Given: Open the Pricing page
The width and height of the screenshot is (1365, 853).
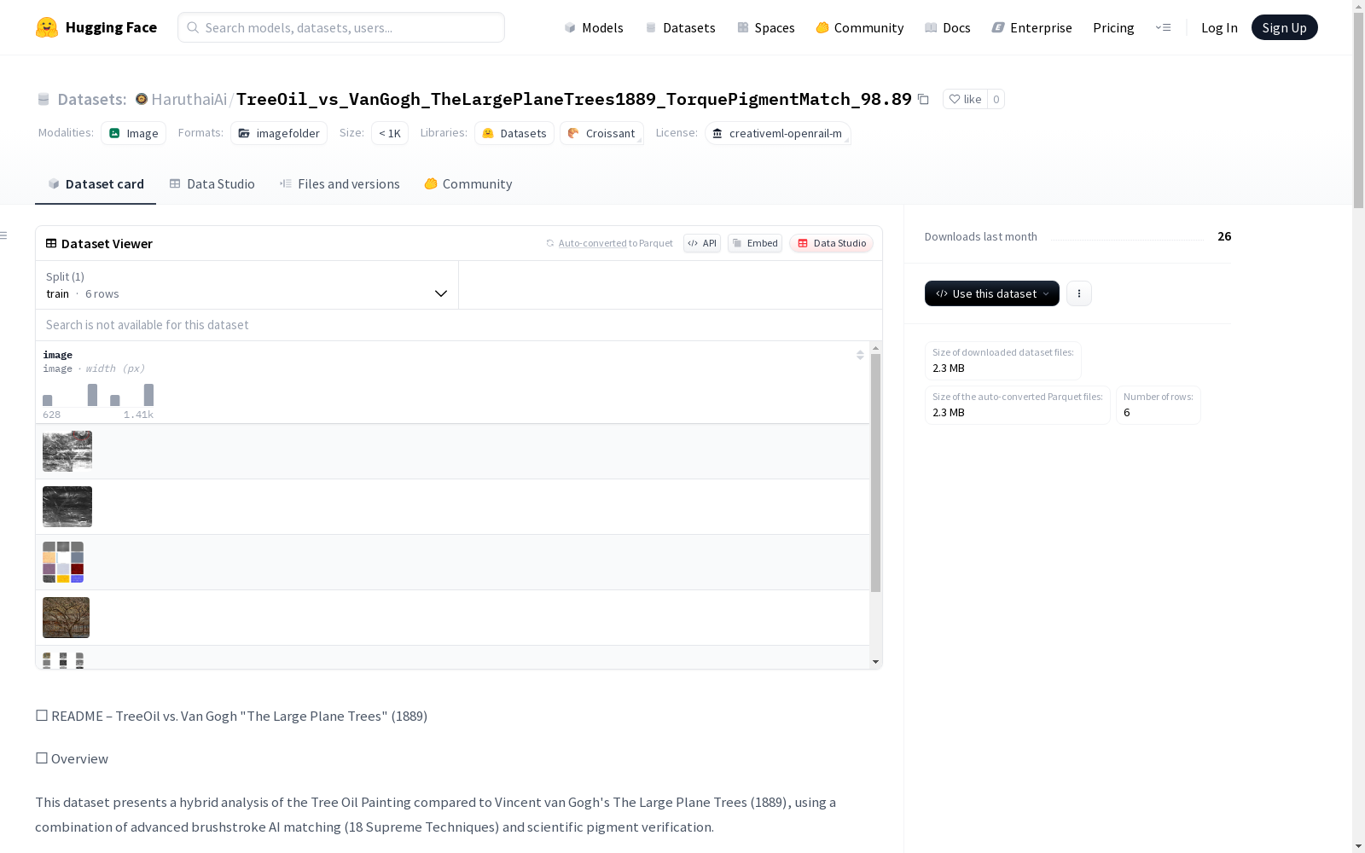Looking at the screenshot, I should [1113, 27].
